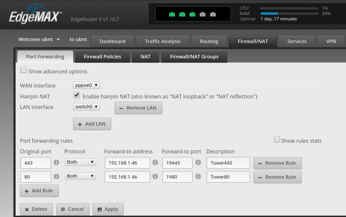Image resolution: width=346 pixels, height=217 pixels.
Task: Click the Cancel button
Action: pos(73,209)
